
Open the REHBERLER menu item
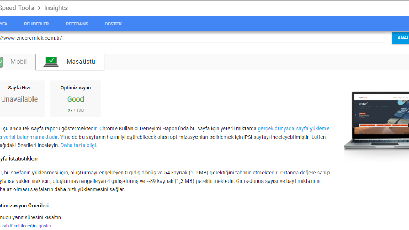(x=36, y=24)
